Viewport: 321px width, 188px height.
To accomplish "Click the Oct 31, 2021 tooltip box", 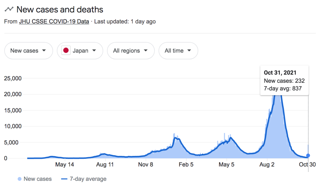I will pos(284,80).
